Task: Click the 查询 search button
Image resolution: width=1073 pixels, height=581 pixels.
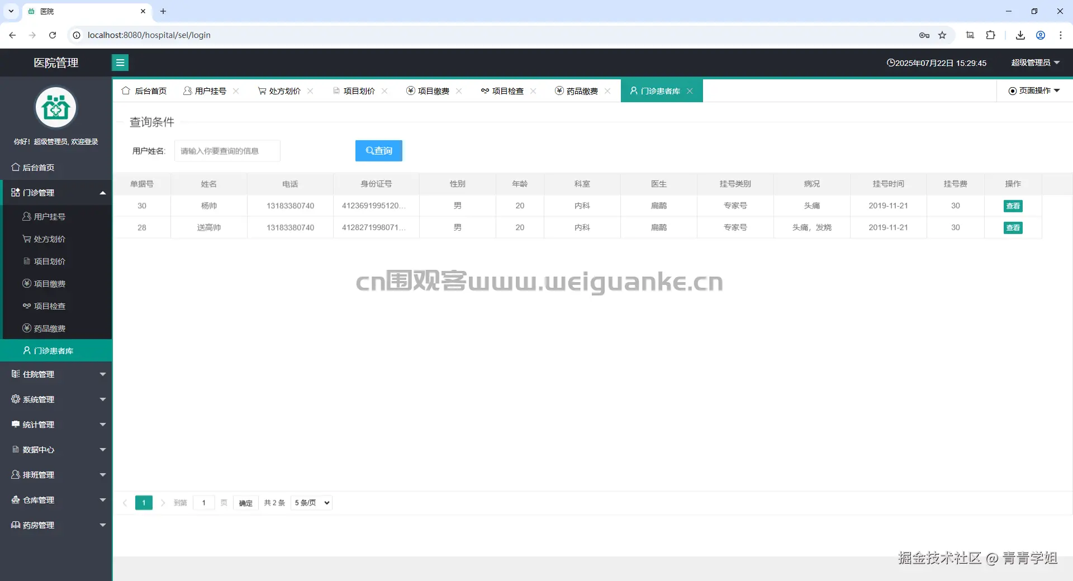Action: (378, 150)
